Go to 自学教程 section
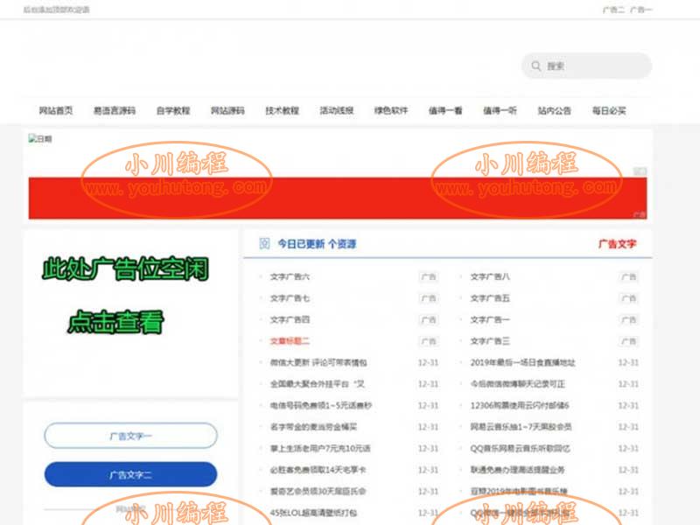Image resolution: width=700 pixels, height=525 pixels. pos(173,110)
